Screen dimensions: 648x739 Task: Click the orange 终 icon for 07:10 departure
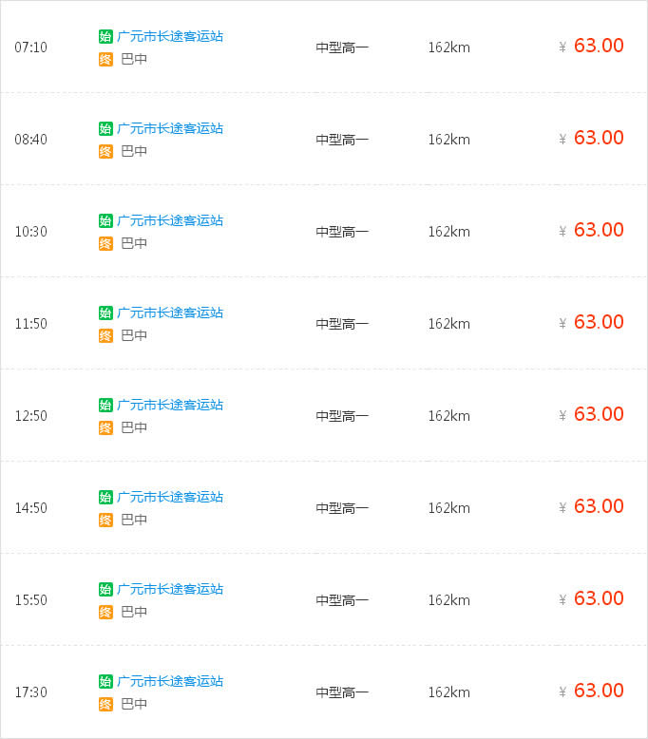pyautogui.click(x=105, y=60)
